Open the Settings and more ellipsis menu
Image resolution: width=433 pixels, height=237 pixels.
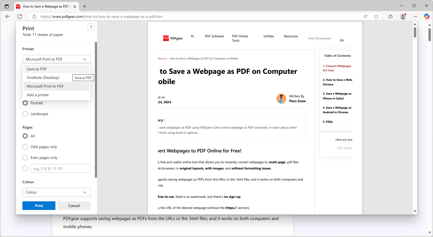pos(415,16)
